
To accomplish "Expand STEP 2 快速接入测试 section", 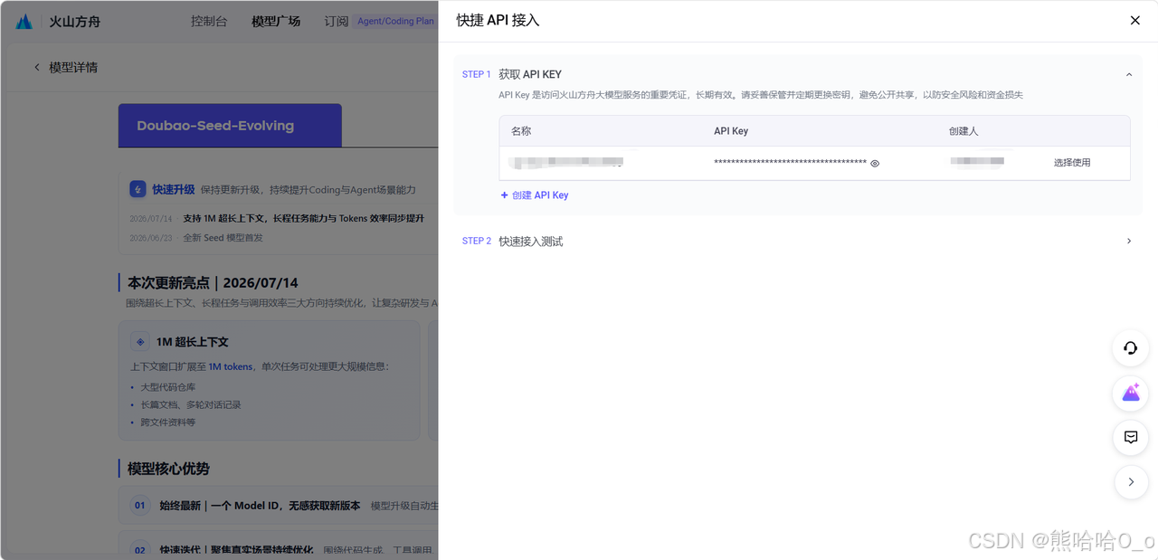I will 1128,241.
